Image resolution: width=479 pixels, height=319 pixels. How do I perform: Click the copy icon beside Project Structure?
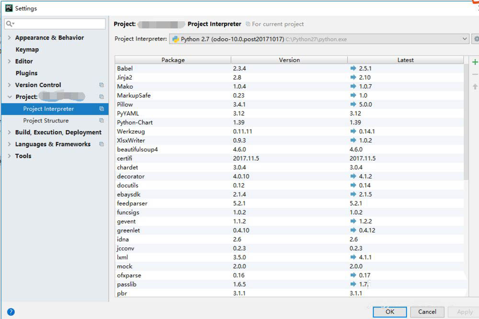pos(102,121)
